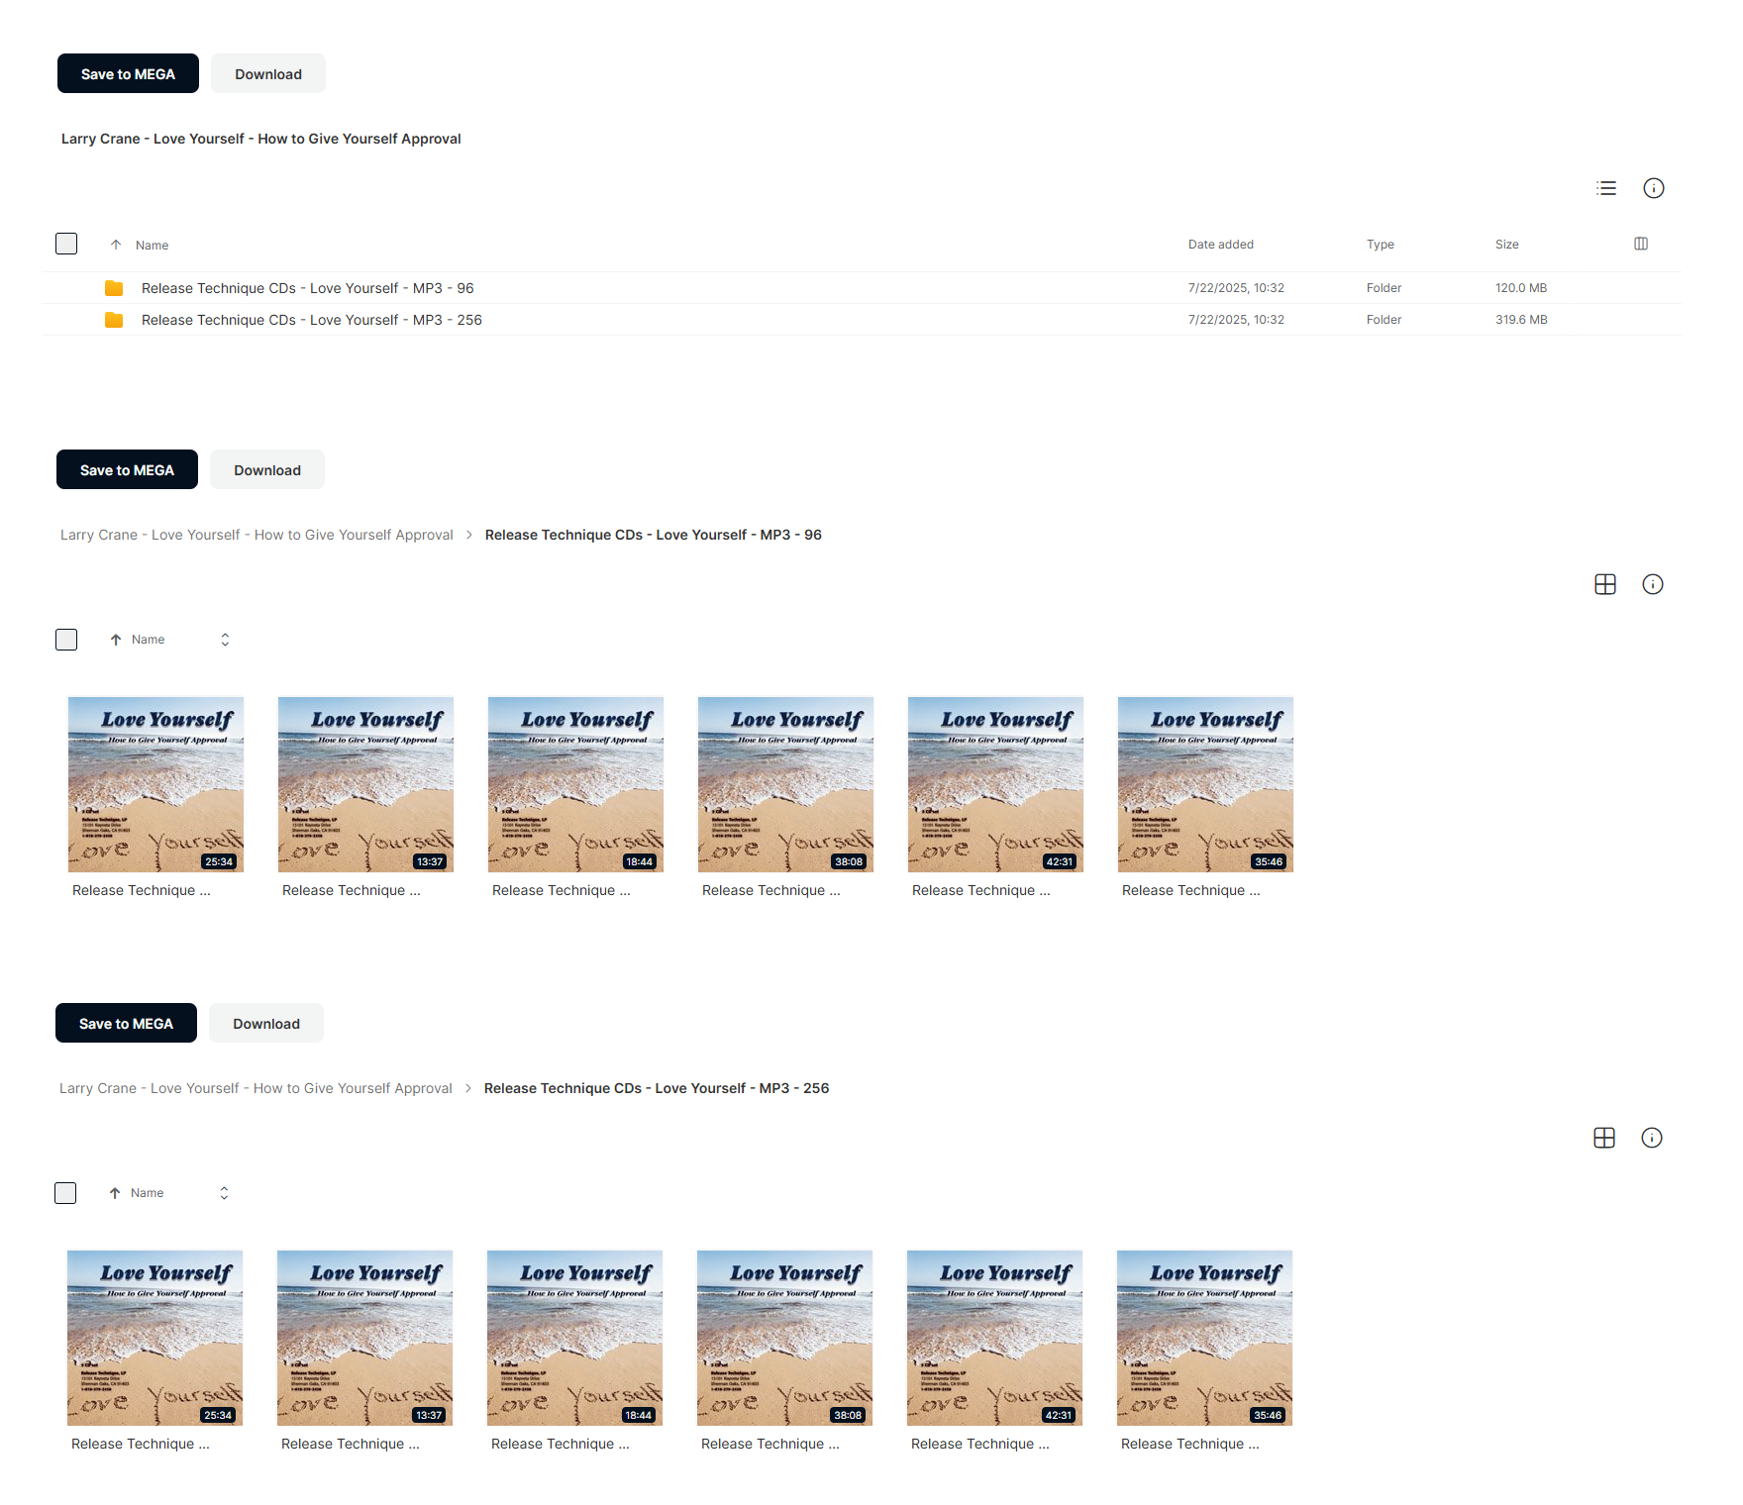Viewport: 1743px width, 1505px height.
Task: Click 'Folder' type cell of MP3 - 256 row
Action: (1384, 320)
